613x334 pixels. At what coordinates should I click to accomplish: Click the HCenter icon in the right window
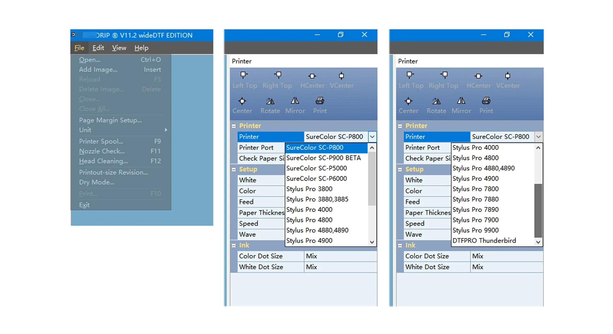478,76
